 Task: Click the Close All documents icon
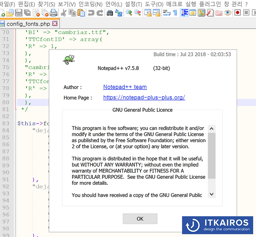(x=45, y=13)
